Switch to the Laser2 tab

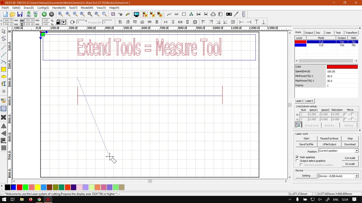309,101
